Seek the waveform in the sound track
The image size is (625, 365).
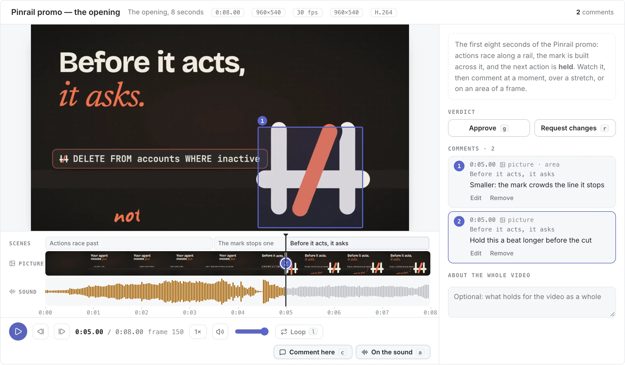coord(238,292)
